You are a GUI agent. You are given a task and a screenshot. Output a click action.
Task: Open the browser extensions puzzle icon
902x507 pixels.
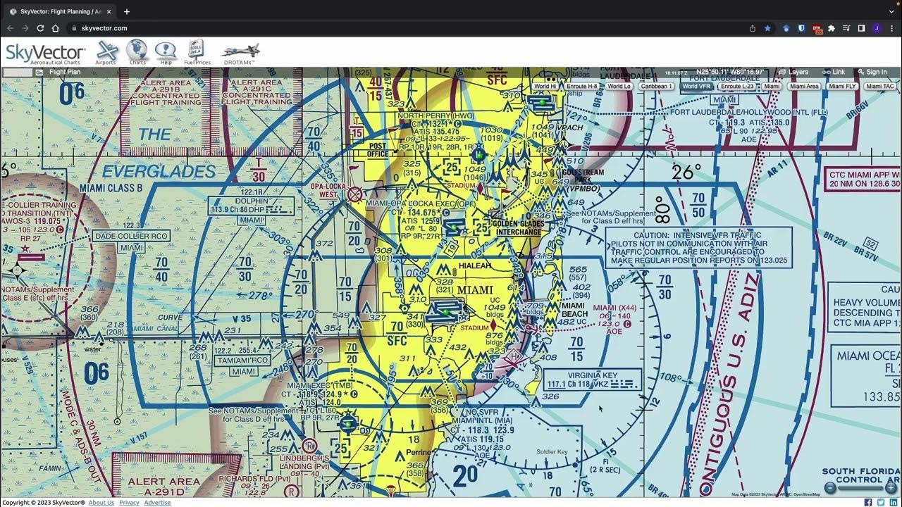[832, 28]
